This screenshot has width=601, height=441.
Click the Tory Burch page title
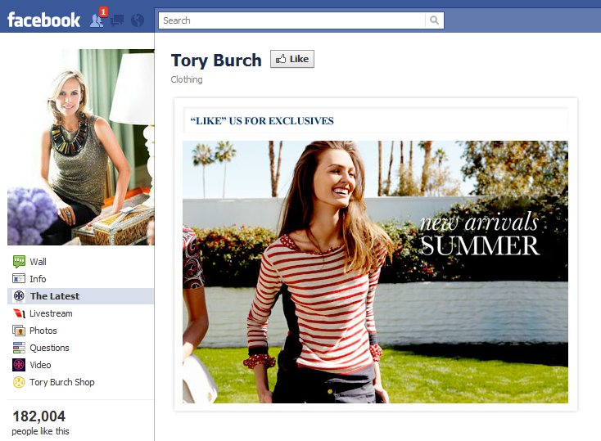pyautogui.click(x=216, y=61)
